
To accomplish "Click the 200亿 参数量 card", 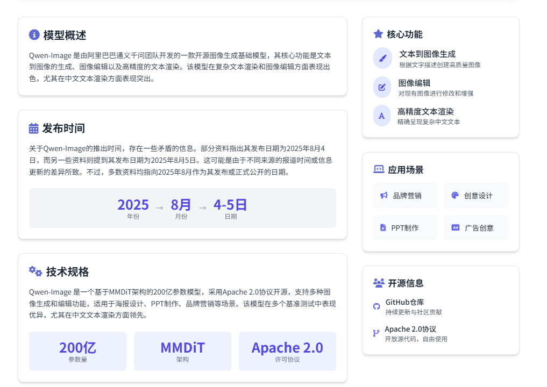I will pyautogui.click(x=77, y=351).
